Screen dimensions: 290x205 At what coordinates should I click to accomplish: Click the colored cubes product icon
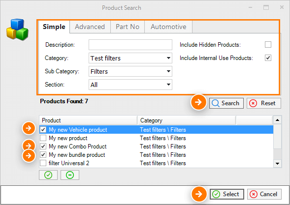[17, 29]
